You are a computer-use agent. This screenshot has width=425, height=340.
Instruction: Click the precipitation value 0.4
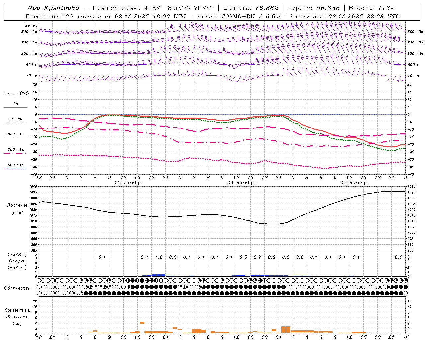(x=144, y=257)
